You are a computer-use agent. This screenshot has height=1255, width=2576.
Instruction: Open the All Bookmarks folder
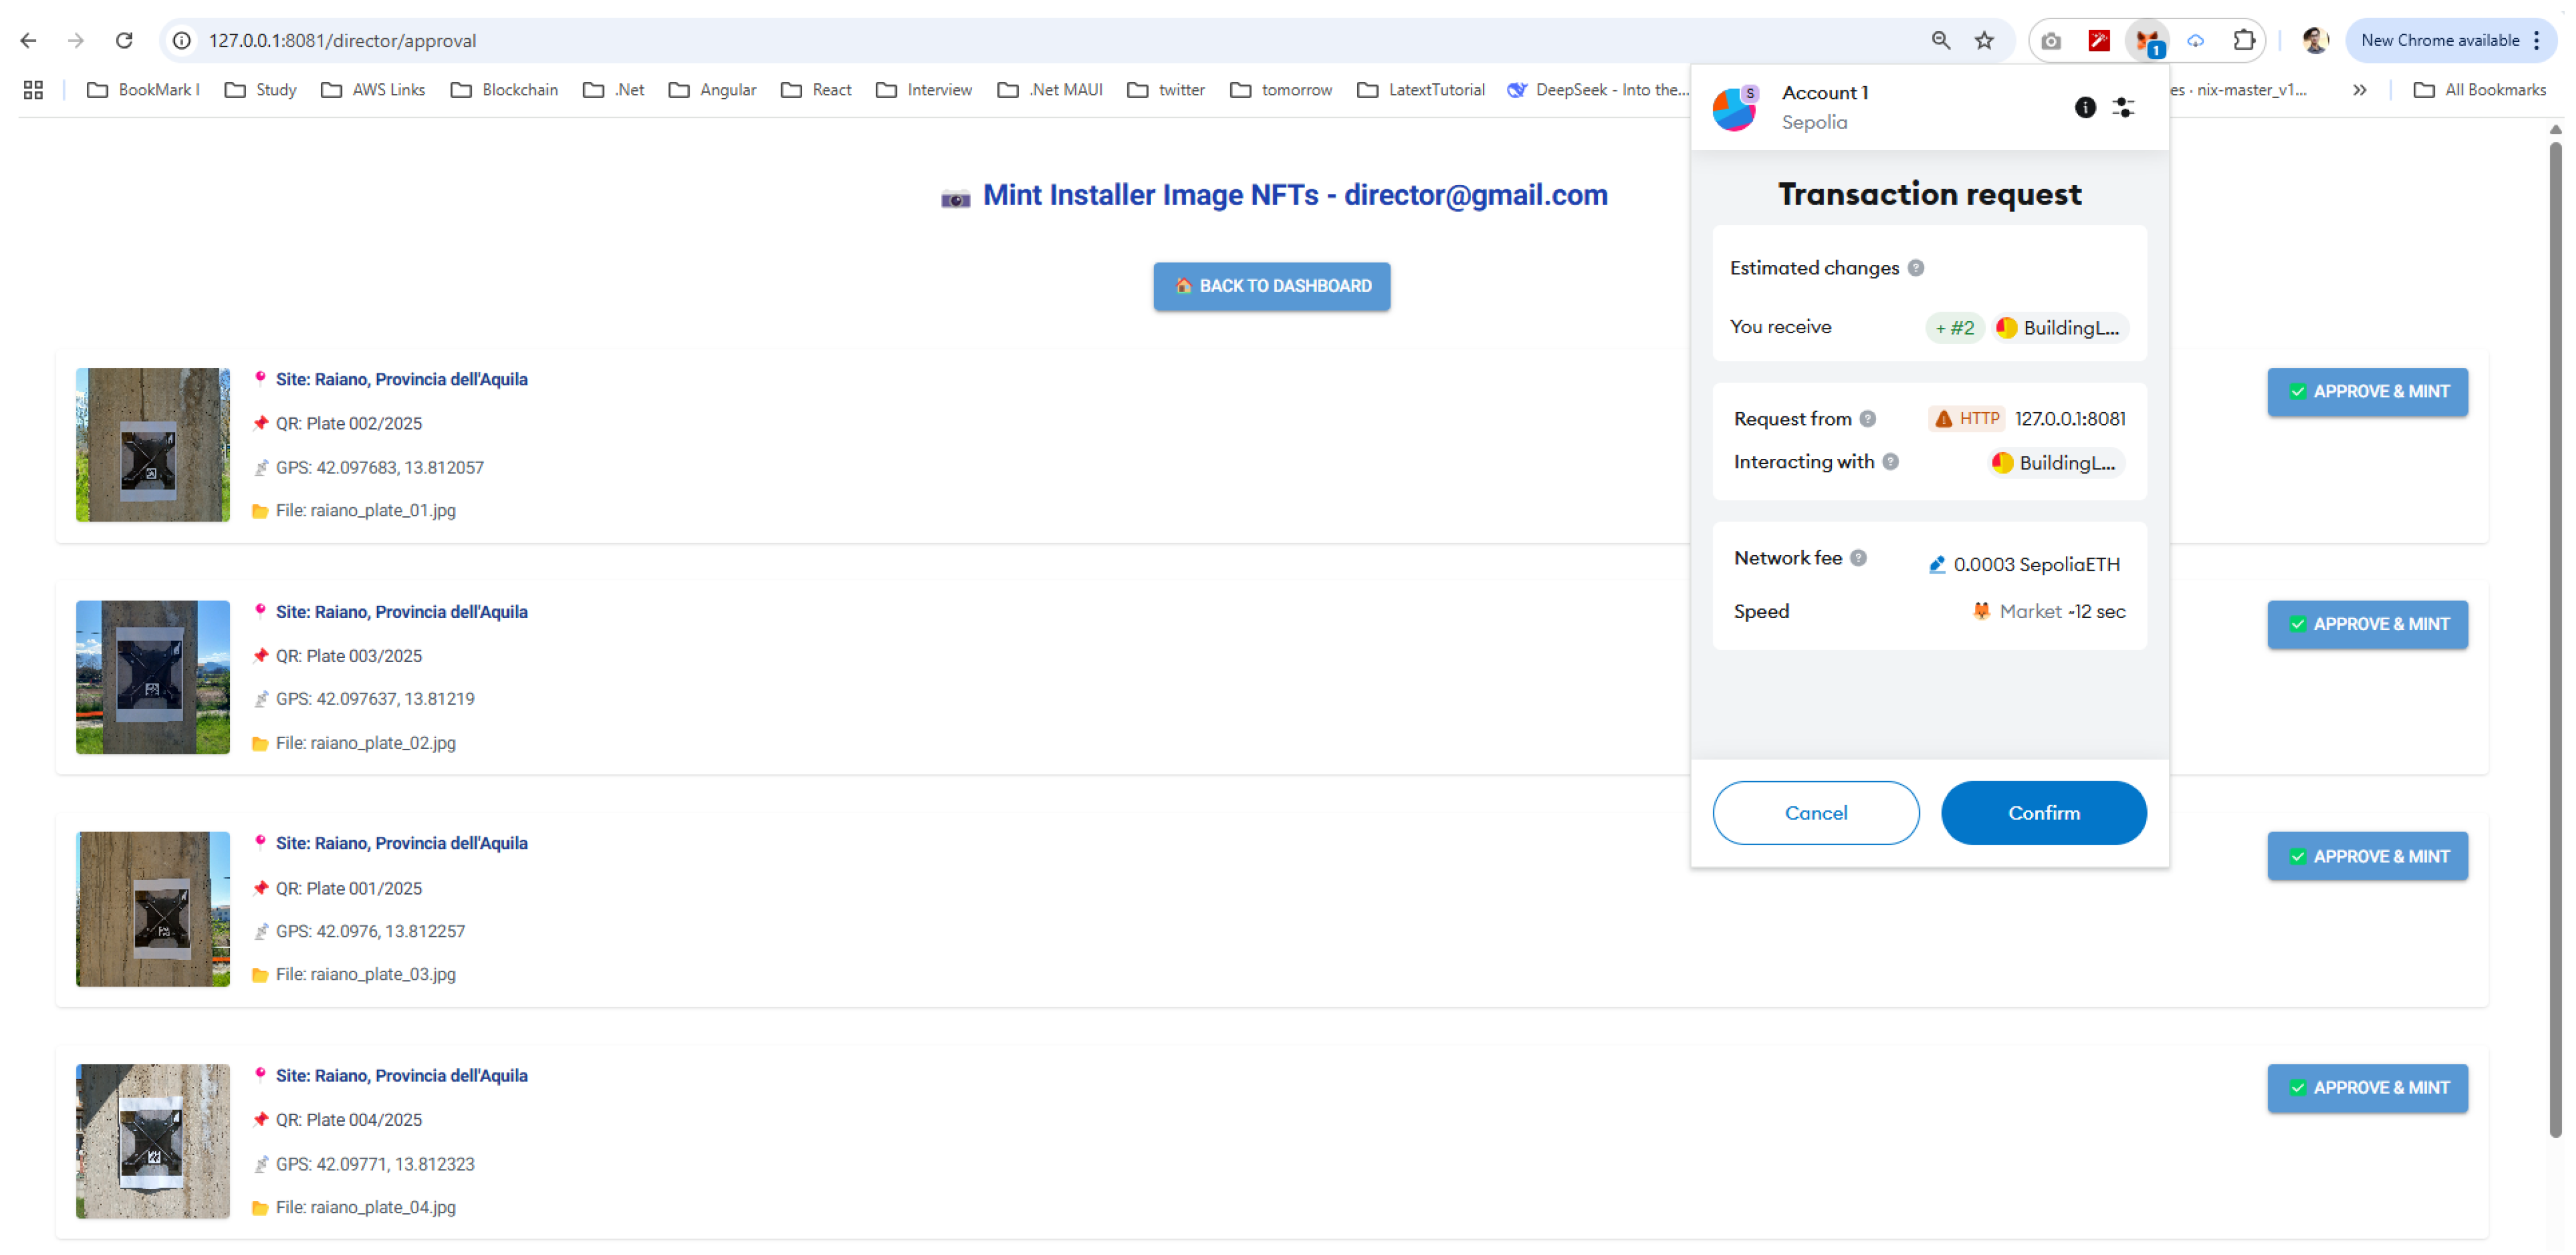point(2480,90)
